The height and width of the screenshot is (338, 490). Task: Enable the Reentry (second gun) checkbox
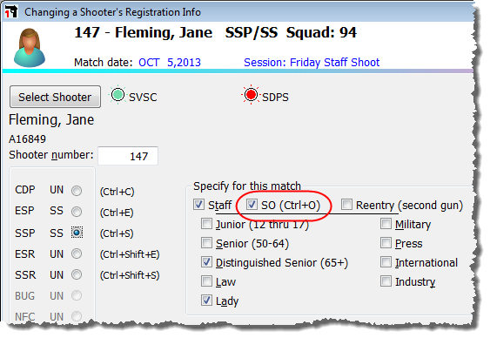[x=346, y=205]
